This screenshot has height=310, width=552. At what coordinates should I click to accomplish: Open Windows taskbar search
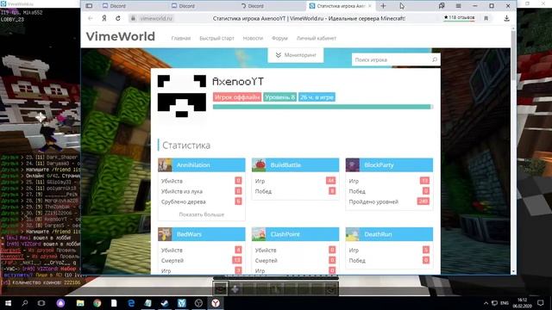tap(25, 303)
